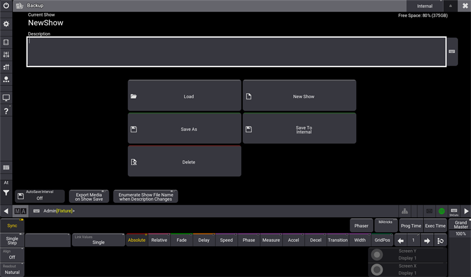Open settings gear in left sidebar
The width and height of the screenshot is (471, 277).
pyautogui.click(x=6, y=24)
